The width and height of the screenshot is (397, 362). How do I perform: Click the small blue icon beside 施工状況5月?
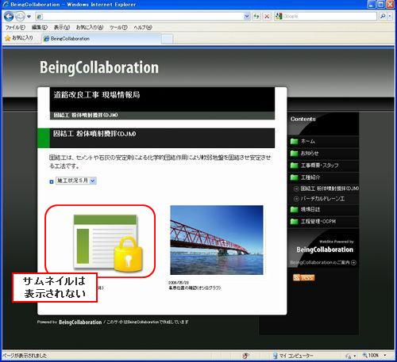(x=52, y=181)
